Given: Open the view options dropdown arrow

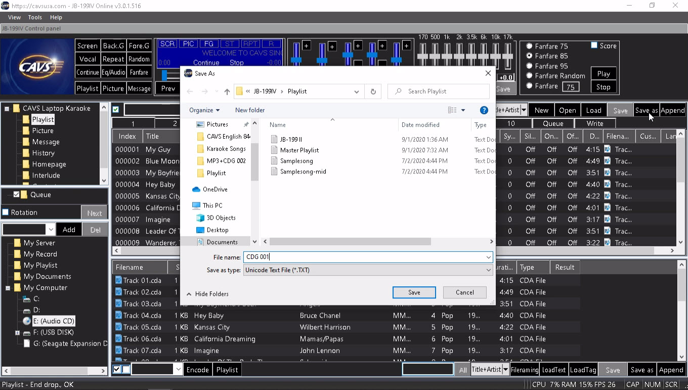Looking at the screenshot, I should (x=463, y=110).
